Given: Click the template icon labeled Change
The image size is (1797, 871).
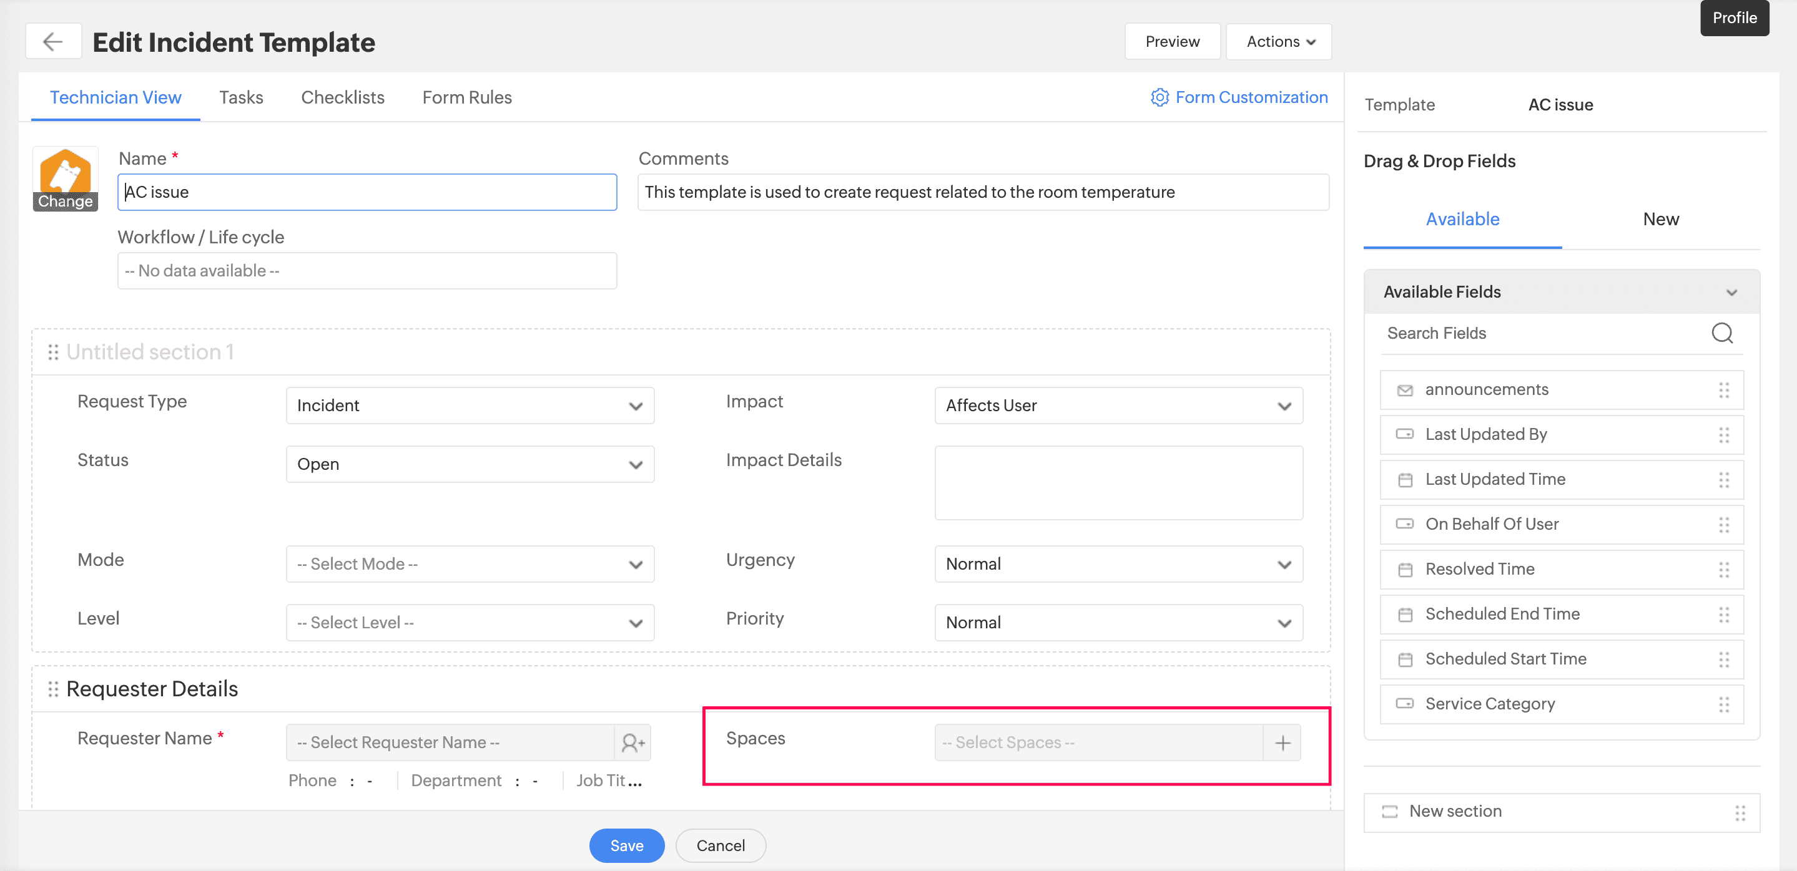Looking at the screenshot, I should tap(66, 179).
